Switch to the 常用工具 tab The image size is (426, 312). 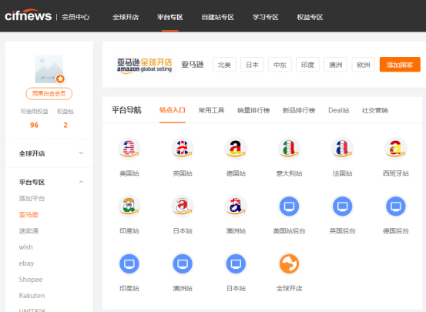click(x=211, y=110)
